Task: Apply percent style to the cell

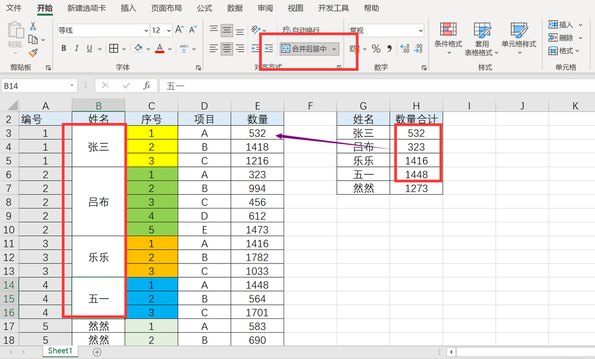Action: [x=376, y=49]
